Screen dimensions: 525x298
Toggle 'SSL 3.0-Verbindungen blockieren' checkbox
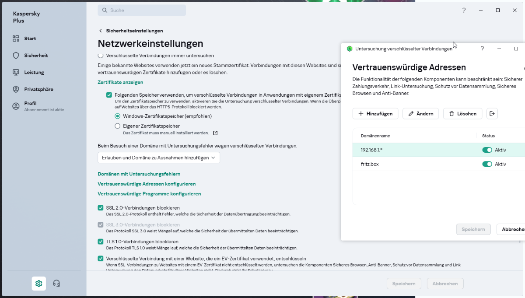pos(101,225)
